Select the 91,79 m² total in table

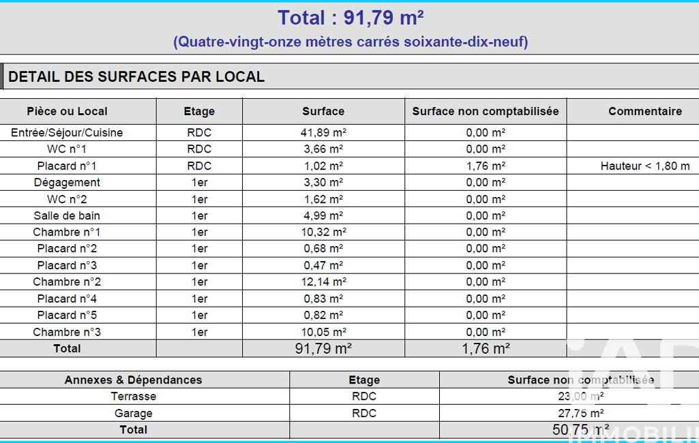tap(323, 348)
